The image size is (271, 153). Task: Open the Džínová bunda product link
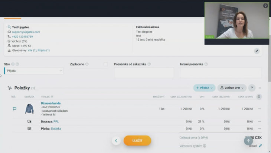click(x=51, y=103)
